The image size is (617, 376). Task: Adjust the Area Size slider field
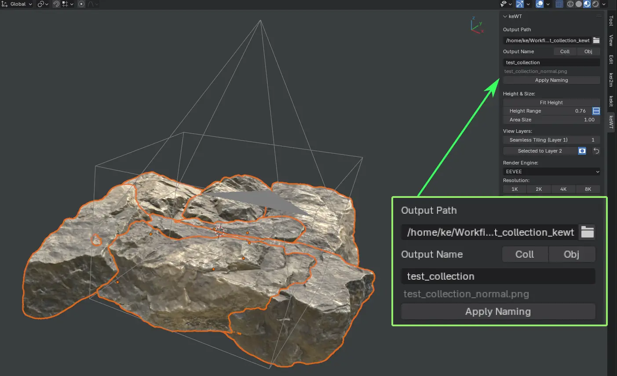pos(551,120)
